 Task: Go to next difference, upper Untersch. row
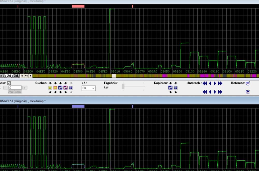215,83
